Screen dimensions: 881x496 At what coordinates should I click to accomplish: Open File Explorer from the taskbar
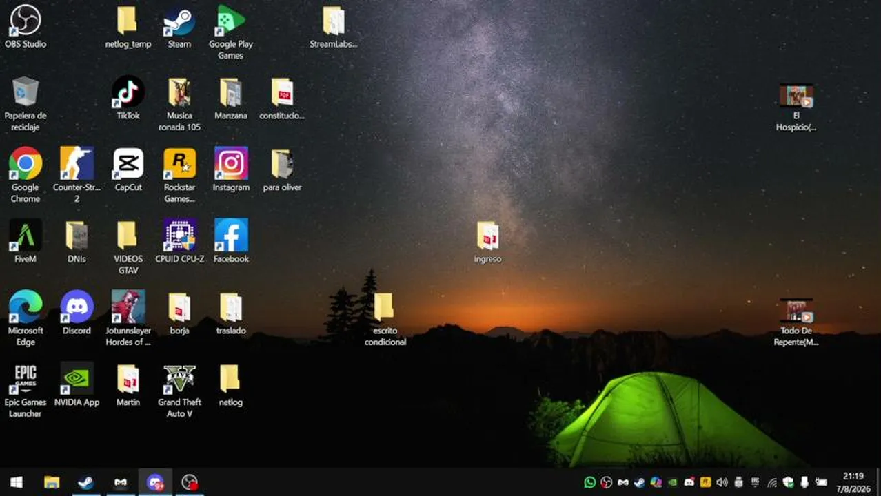(x=52, y=482)
